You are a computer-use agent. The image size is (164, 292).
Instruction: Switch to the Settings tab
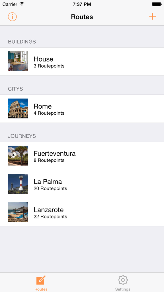(x=123, y=283)
